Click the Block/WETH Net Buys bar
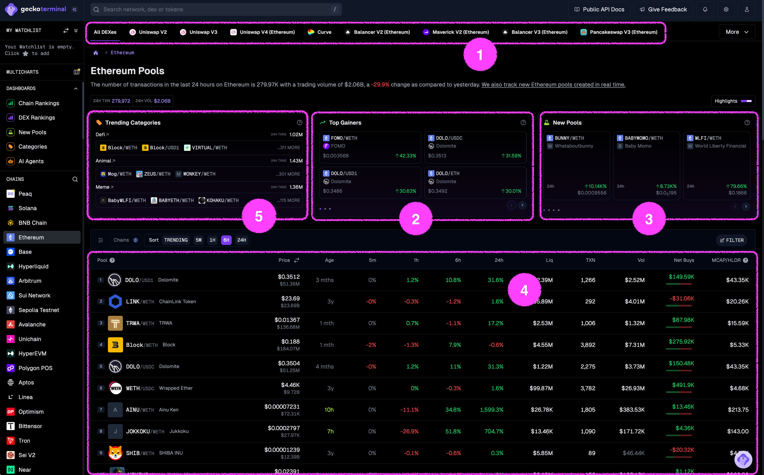This screenshot has height=475, width=764. [x=679, y=349]
